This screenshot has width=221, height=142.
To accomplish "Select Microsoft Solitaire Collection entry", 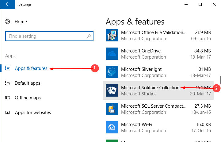I will 150,88.
